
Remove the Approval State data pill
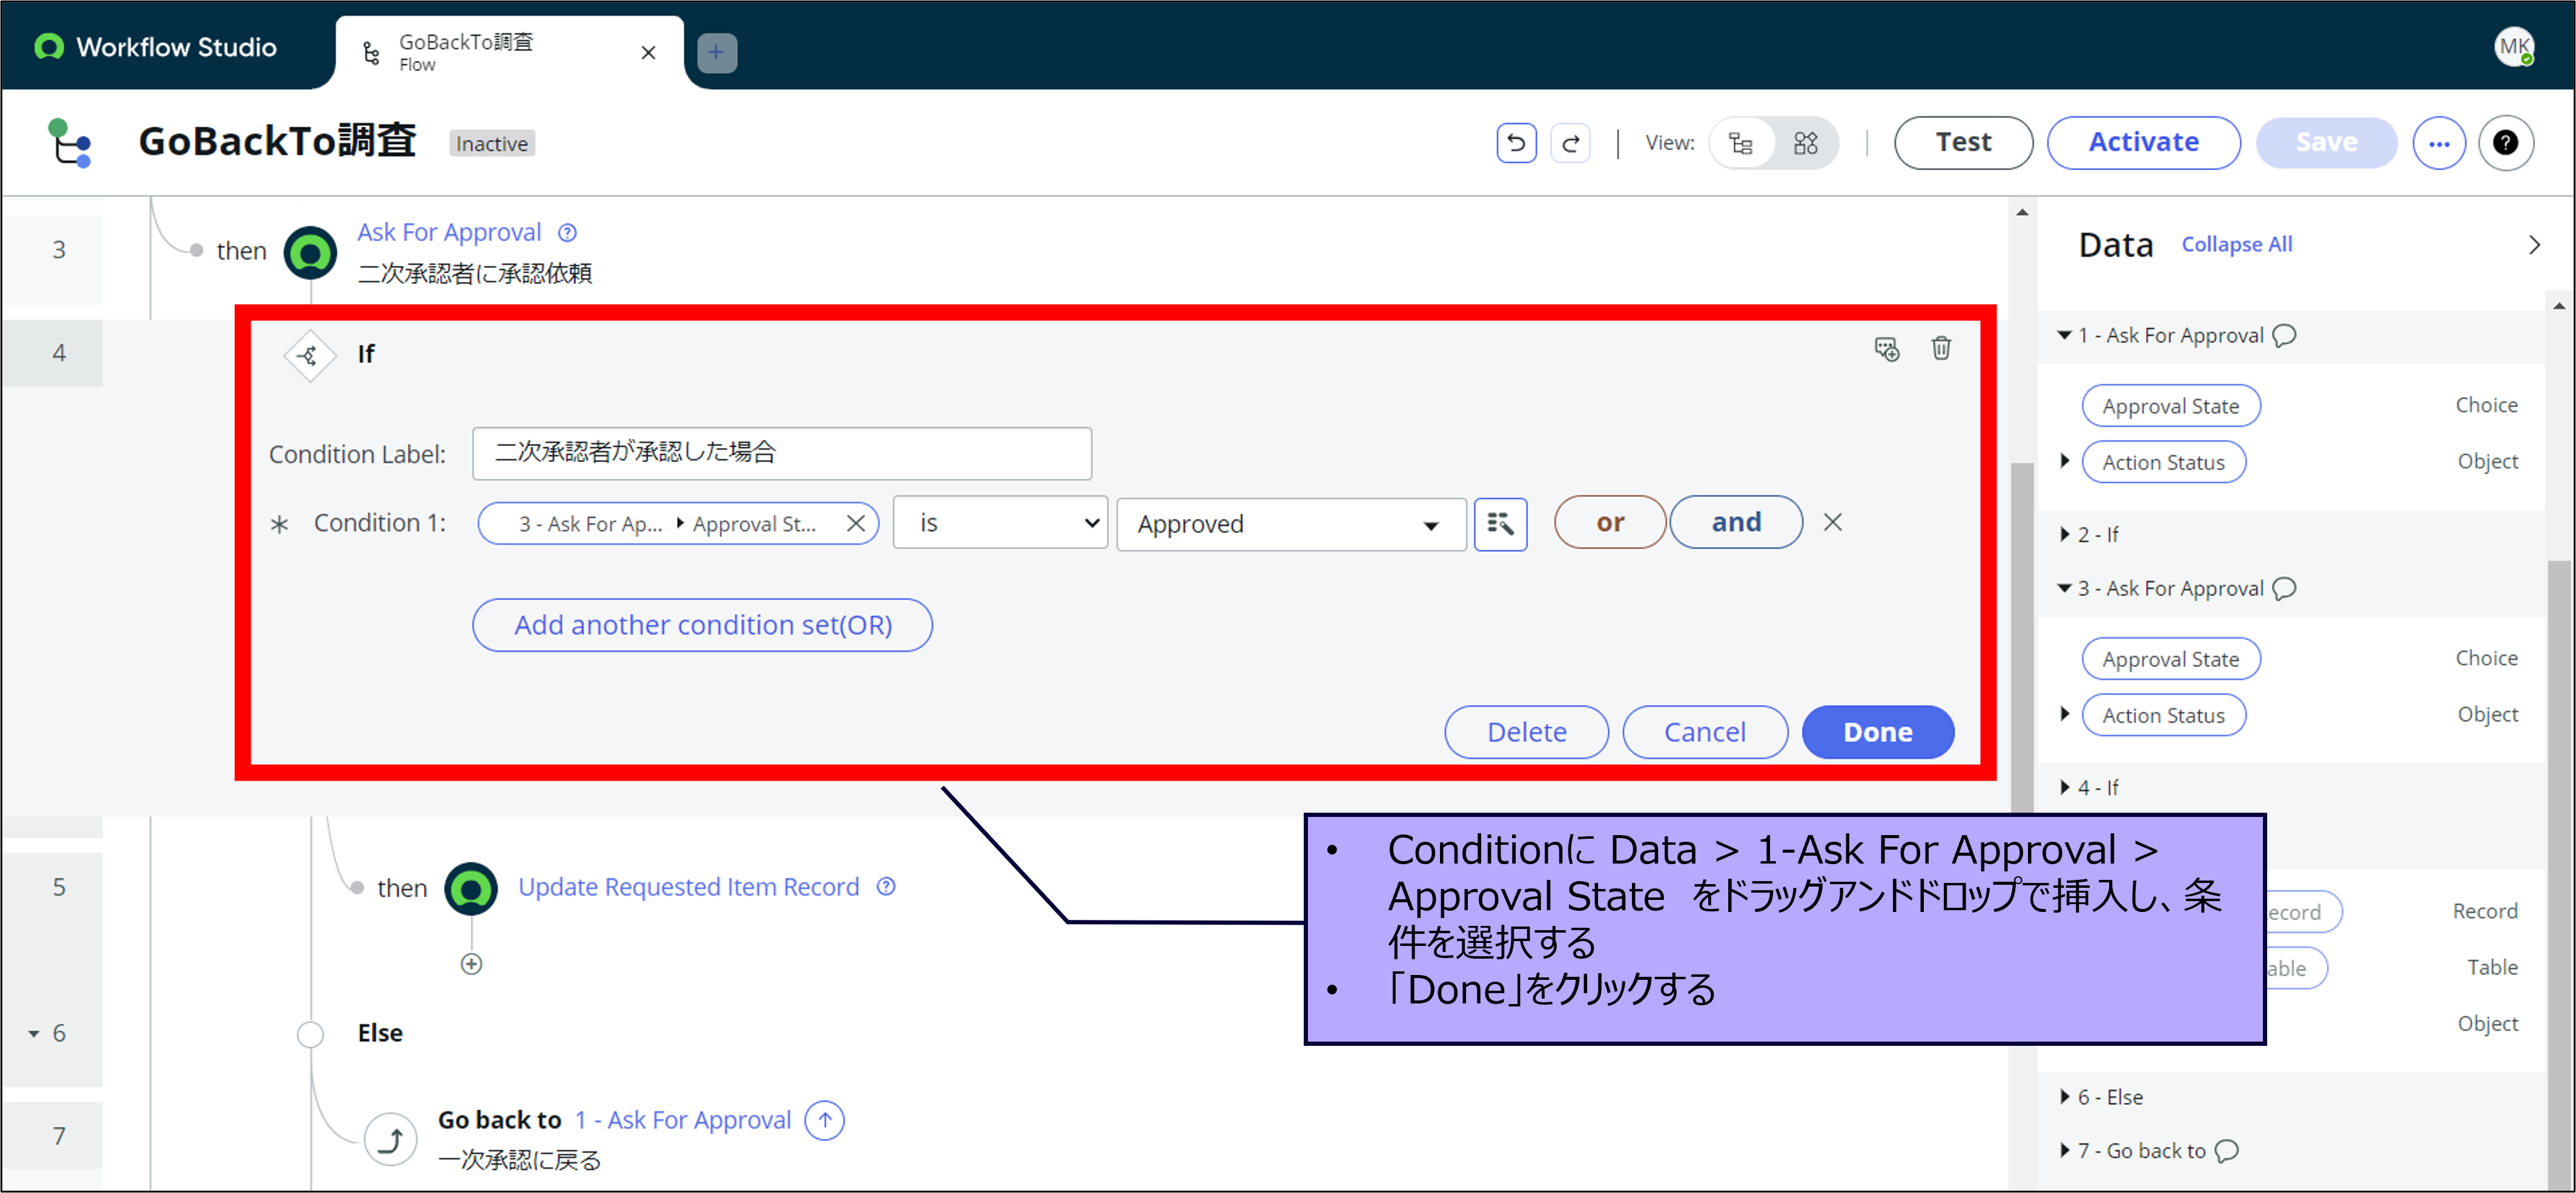click(x=856, y=523)
